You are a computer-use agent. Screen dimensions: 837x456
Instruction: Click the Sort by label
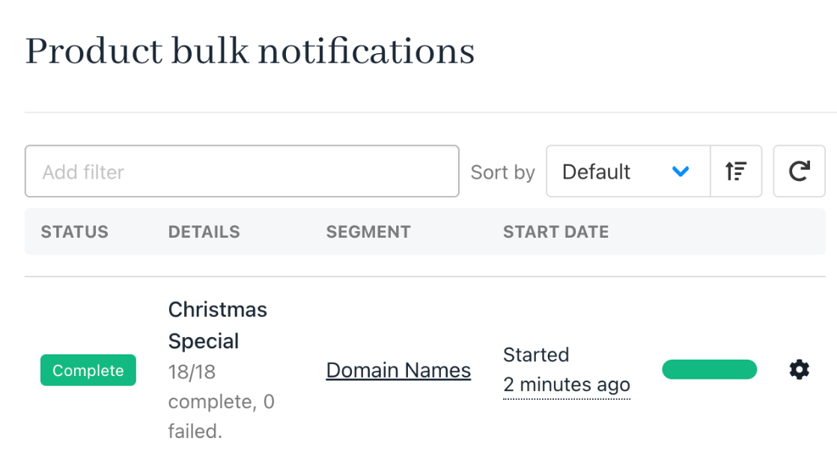(x=502, y=172)
